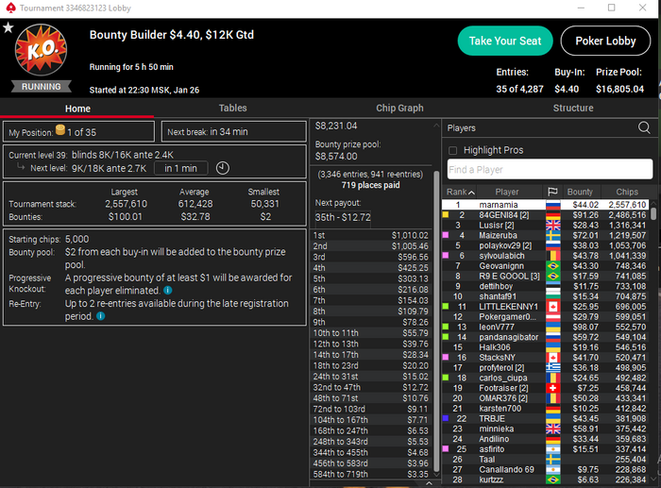The image size is (661, 488).
Task: Open the Progressive Knockout info icon
Action: point(167,291)
